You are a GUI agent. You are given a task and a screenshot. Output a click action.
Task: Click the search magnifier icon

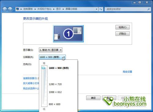click(149, 9)
